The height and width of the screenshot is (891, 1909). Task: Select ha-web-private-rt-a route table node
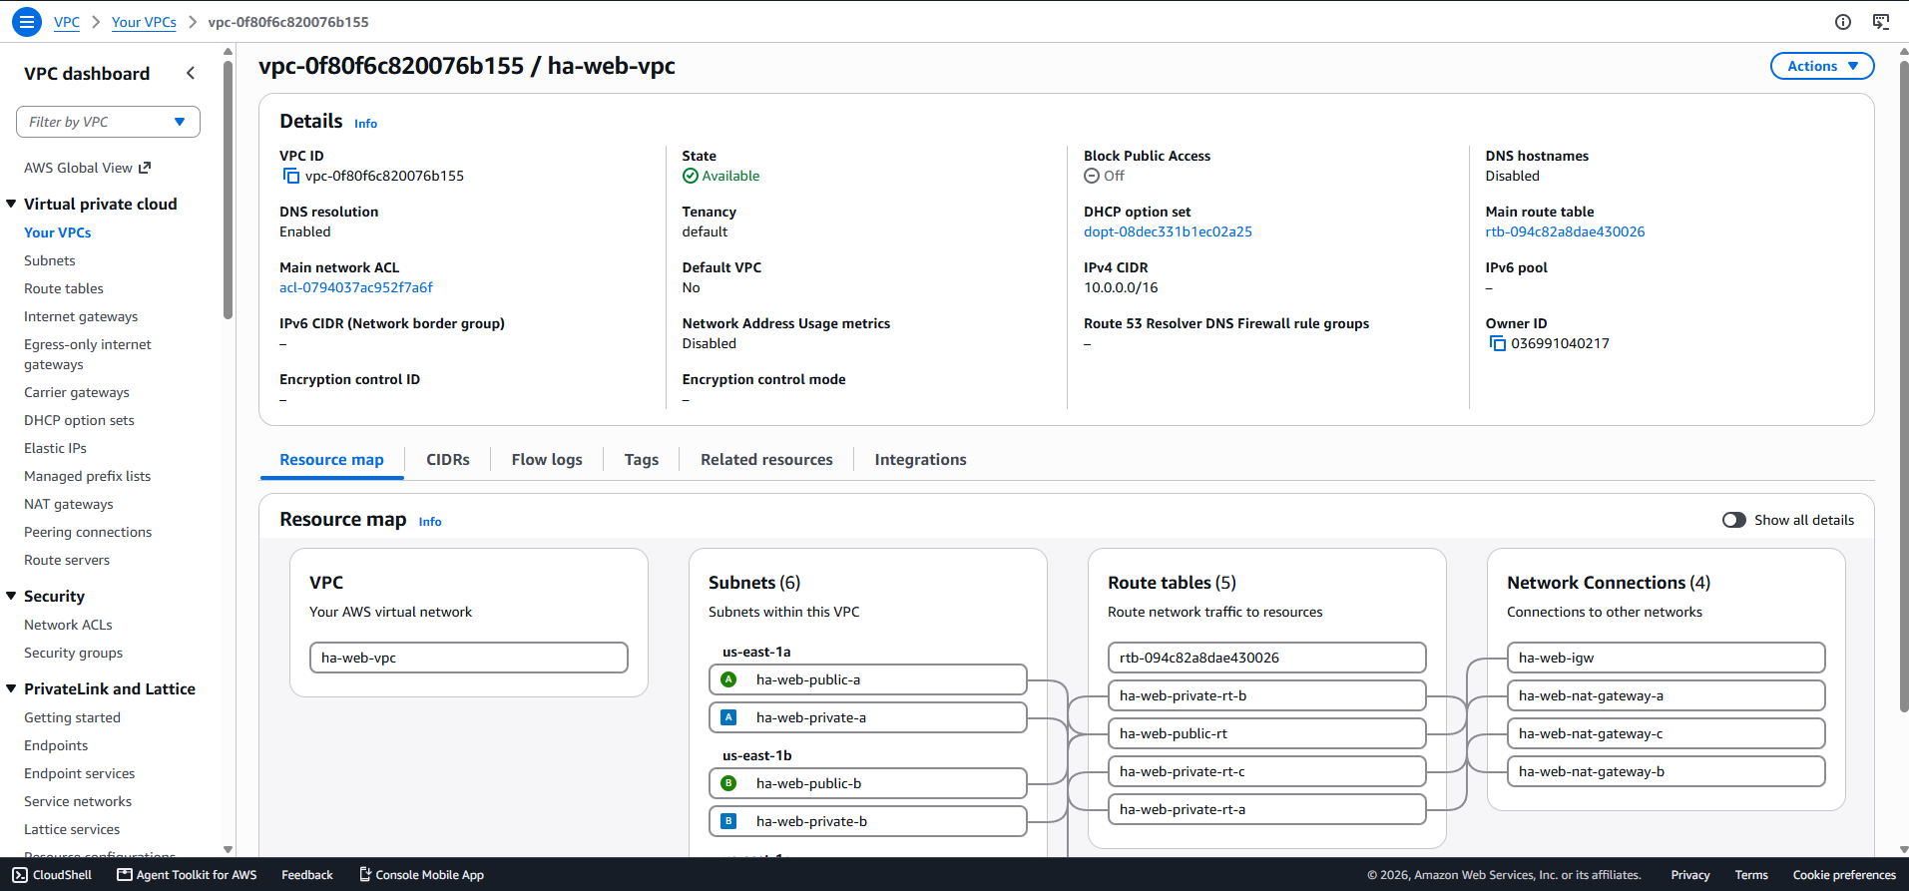point(1267,809)
